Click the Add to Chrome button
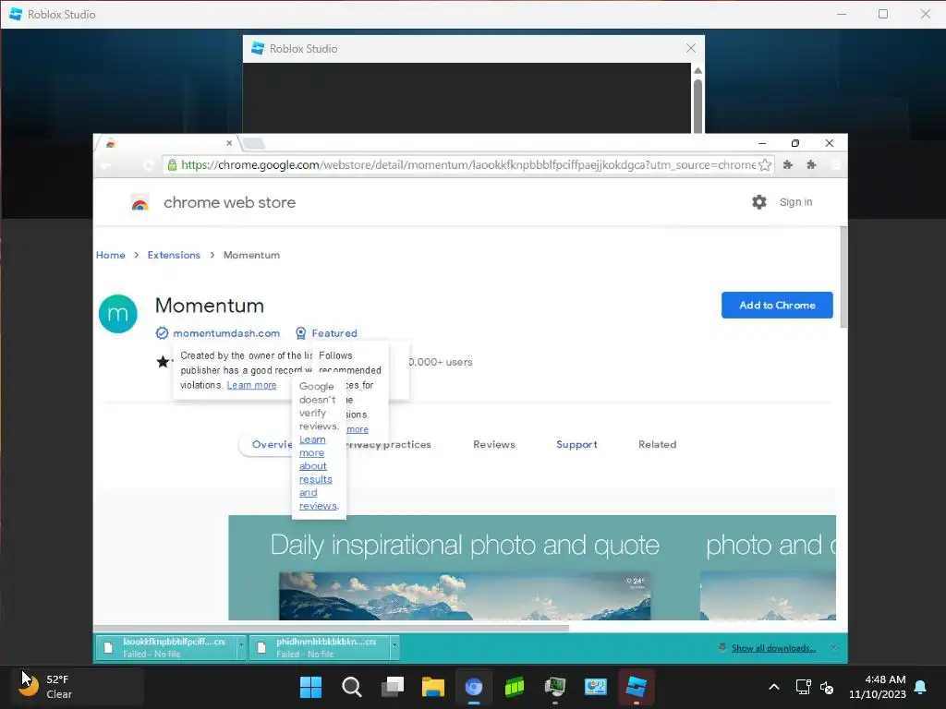 click(777, 305)
